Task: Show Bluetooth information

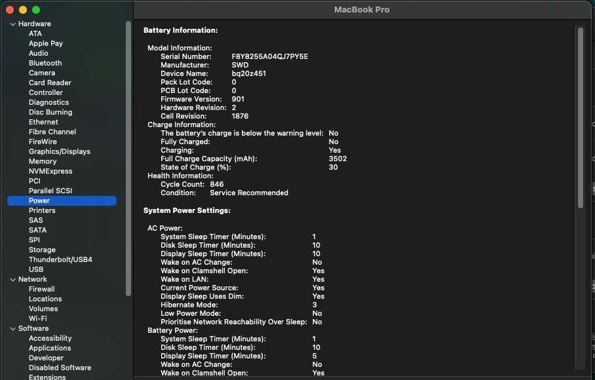Action: [x=45, y=63]
